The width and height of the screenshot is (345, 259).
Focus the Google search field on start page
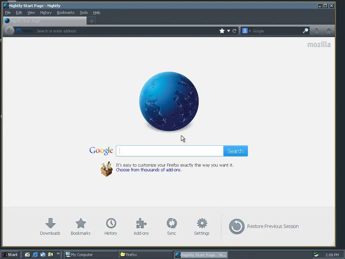pyautogui.click(x=170, y=151)
